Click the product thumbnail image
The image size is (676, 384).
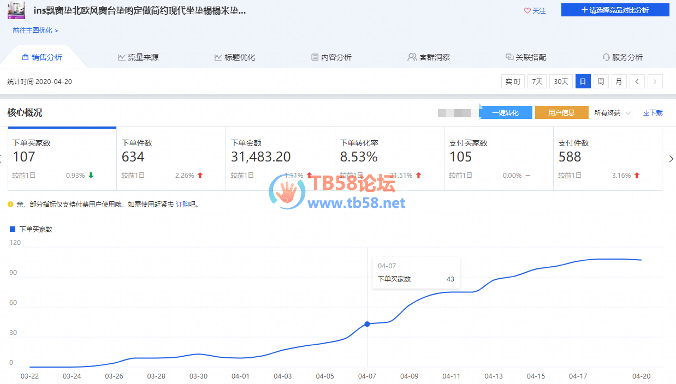tap(16, 10)
